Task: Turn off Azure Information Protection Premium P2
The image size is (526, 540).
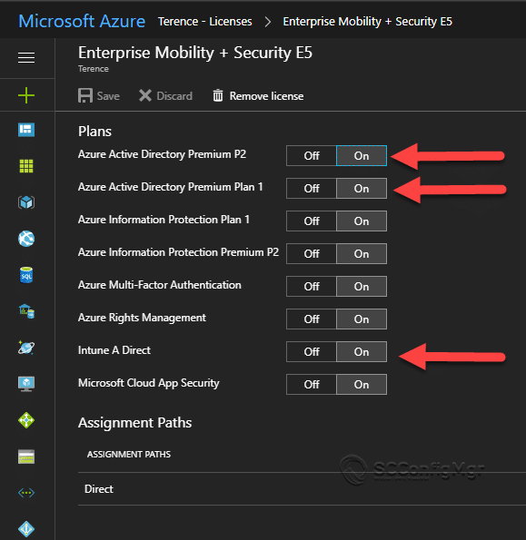Action: 312,254
